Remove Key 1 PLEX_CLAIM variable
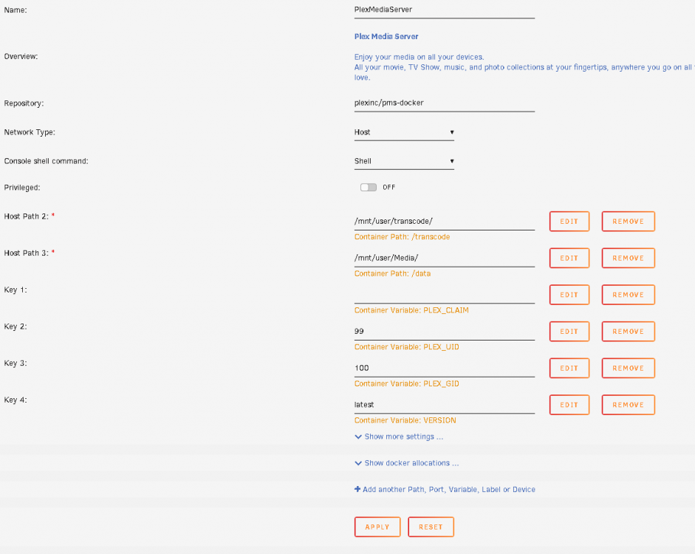Screen dimensions: 695x554 click(628, 295)
